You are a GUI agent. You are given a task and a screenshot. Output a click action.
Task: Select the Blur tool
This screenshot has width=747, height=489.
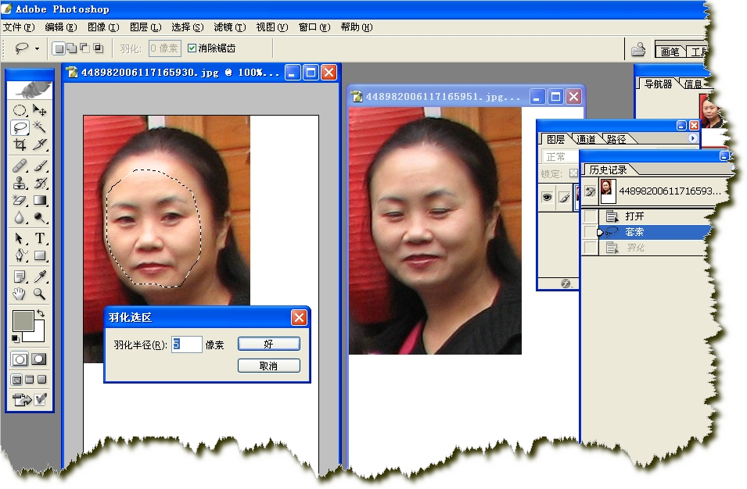pyautogui.click(x=20, y=217)
